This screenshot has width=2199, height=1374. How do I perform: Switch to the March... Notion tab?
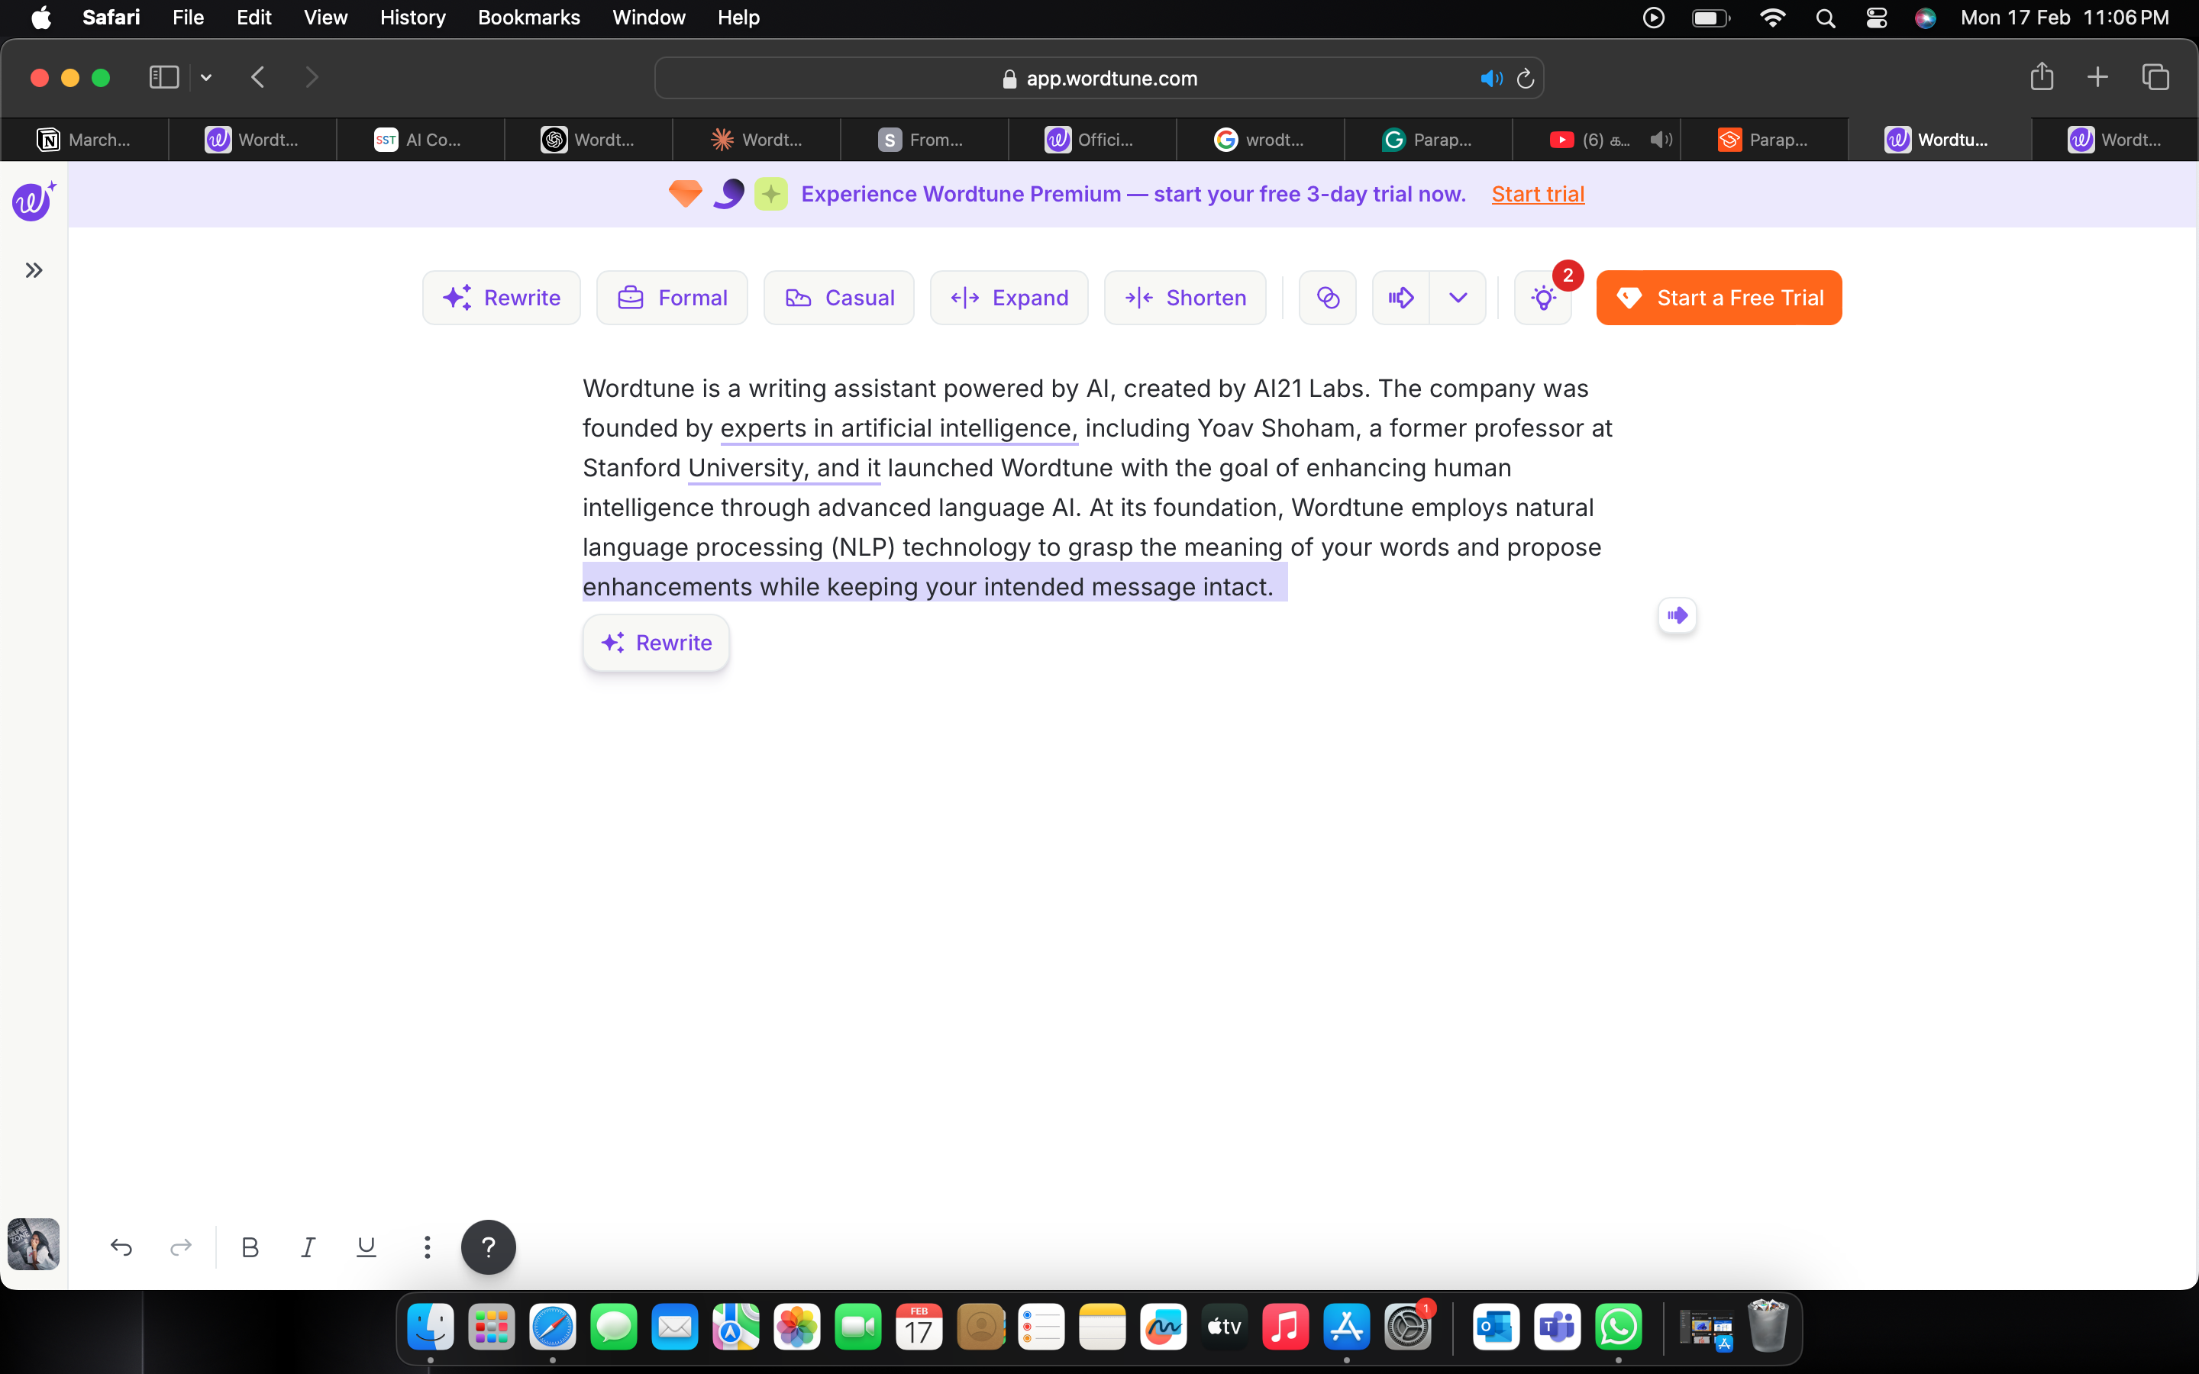pyautogui.click(x=85, y=139)
